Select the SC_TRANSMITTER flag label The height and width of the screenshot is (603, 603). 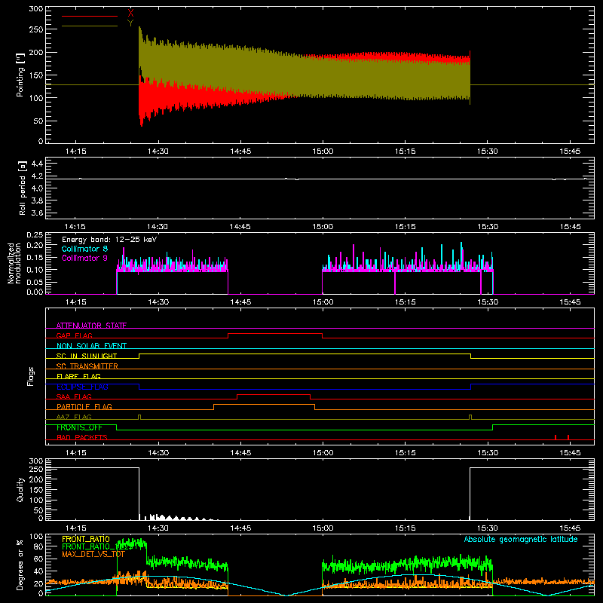click(x=87, y=366)
